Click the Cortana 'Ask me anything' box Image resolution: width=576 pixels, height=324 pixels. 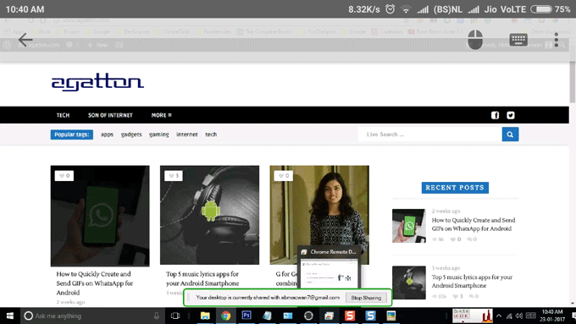91,316
